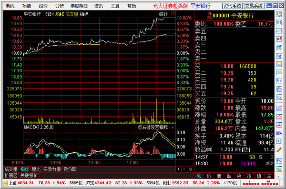Image resolution: width=286 pixels, height=189 pixels.
Task: Close the MACD indicator settings hint
Action: point(173,128)
